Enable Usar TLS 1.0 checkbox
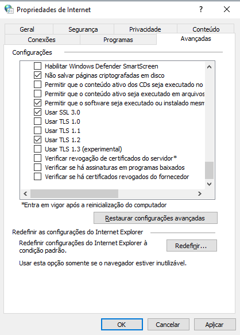The width and height of the screenshot is (240, 335). click(38, 121)
